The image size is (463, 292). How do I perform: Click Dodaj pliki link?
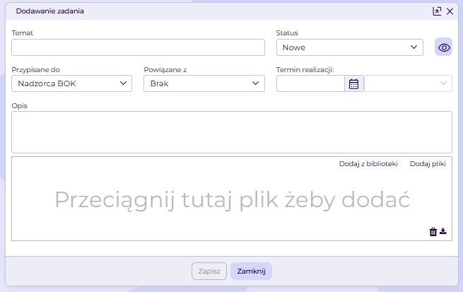tap(428, 164)
